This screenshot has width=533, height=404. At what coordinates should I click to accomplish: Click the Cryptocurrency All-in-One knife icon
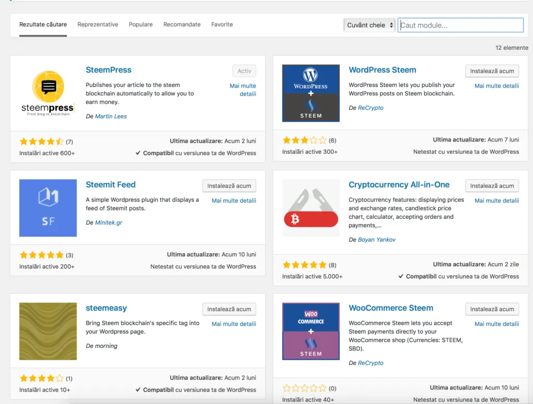(311, 208)
